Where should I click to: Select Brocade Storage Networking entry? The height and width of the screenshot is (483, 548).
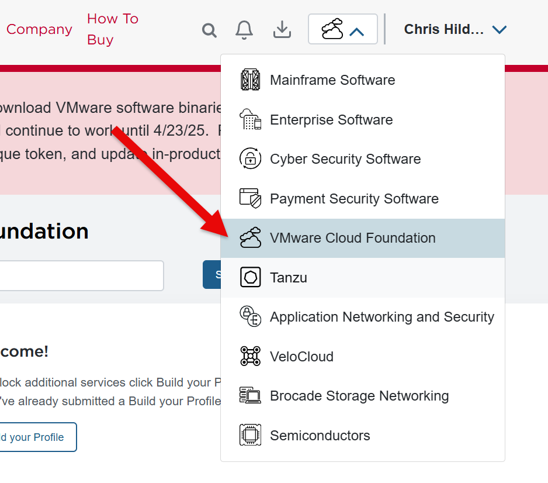point(359,396)
